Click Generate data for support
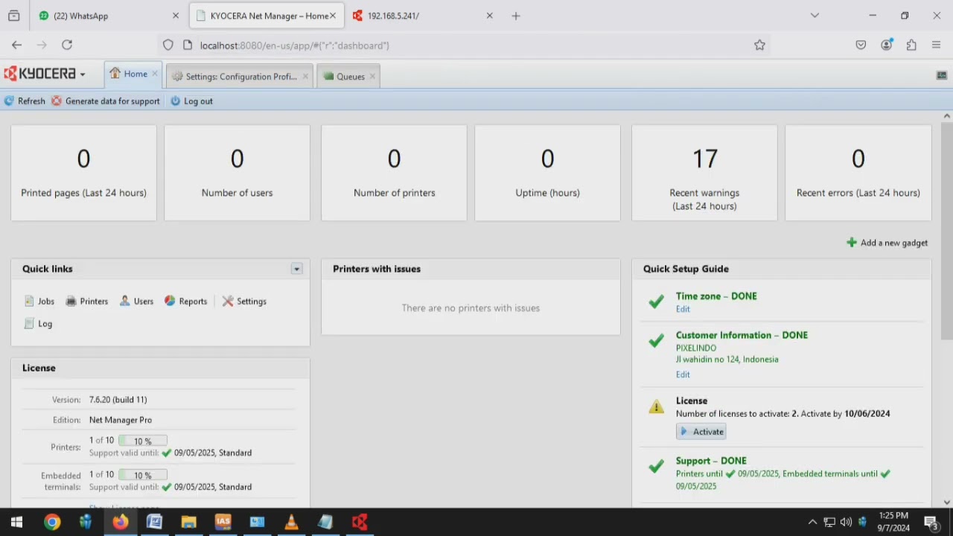 pyautogui.click(x=105, y=101)
